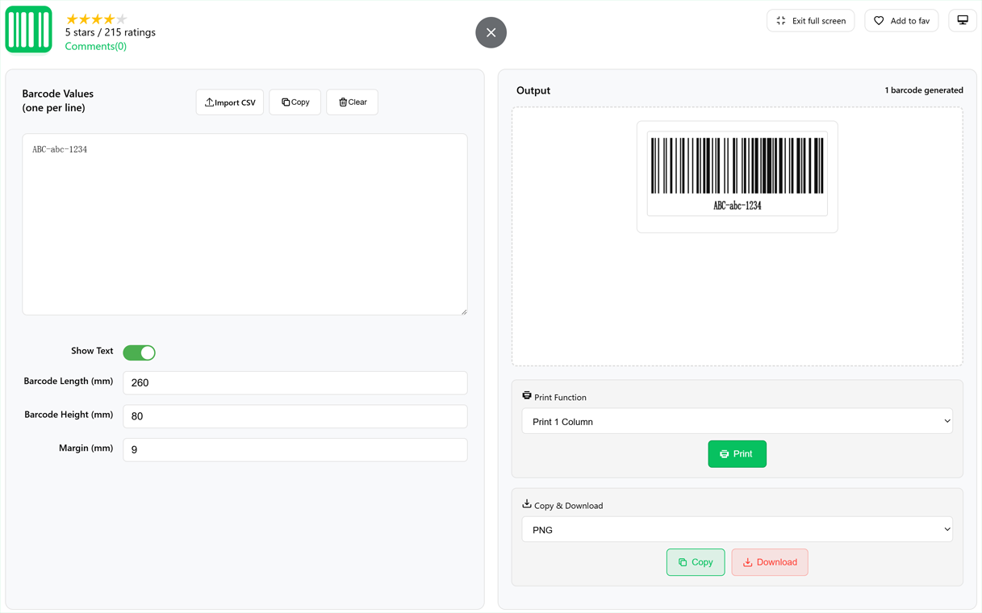The image size is (982, 613).
Task: Click the monitor display icon button
Action: click(x=963, y=20)
